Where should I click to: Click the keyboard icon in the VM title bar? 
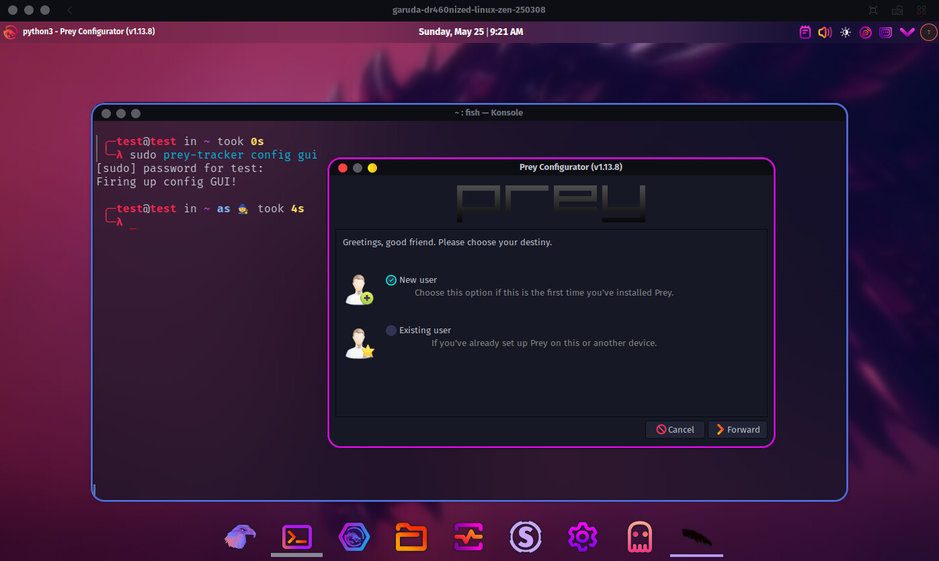coord(897,10)
